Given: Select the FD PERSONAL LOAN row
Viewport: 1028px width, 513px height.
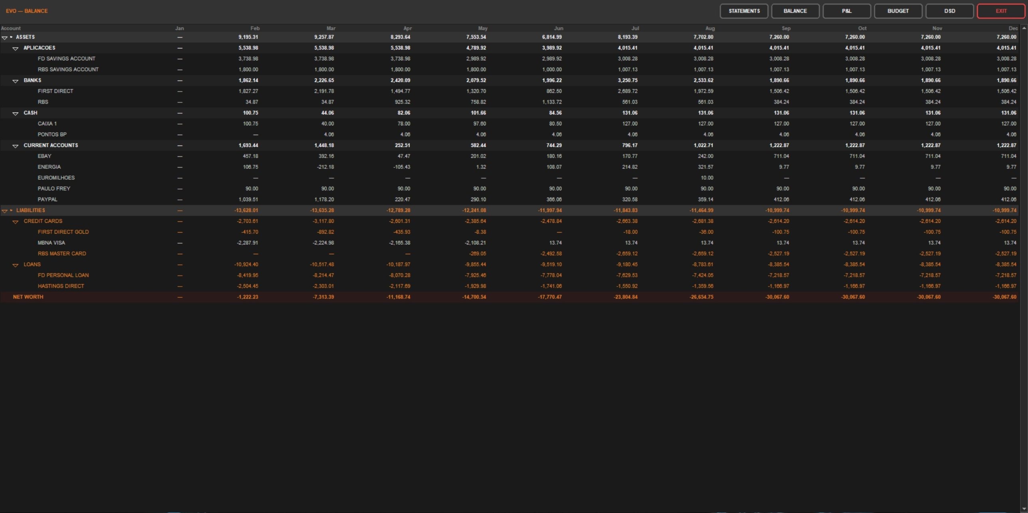Looking at the screenshot, I should pyautogui.click(x=509, y=275).
